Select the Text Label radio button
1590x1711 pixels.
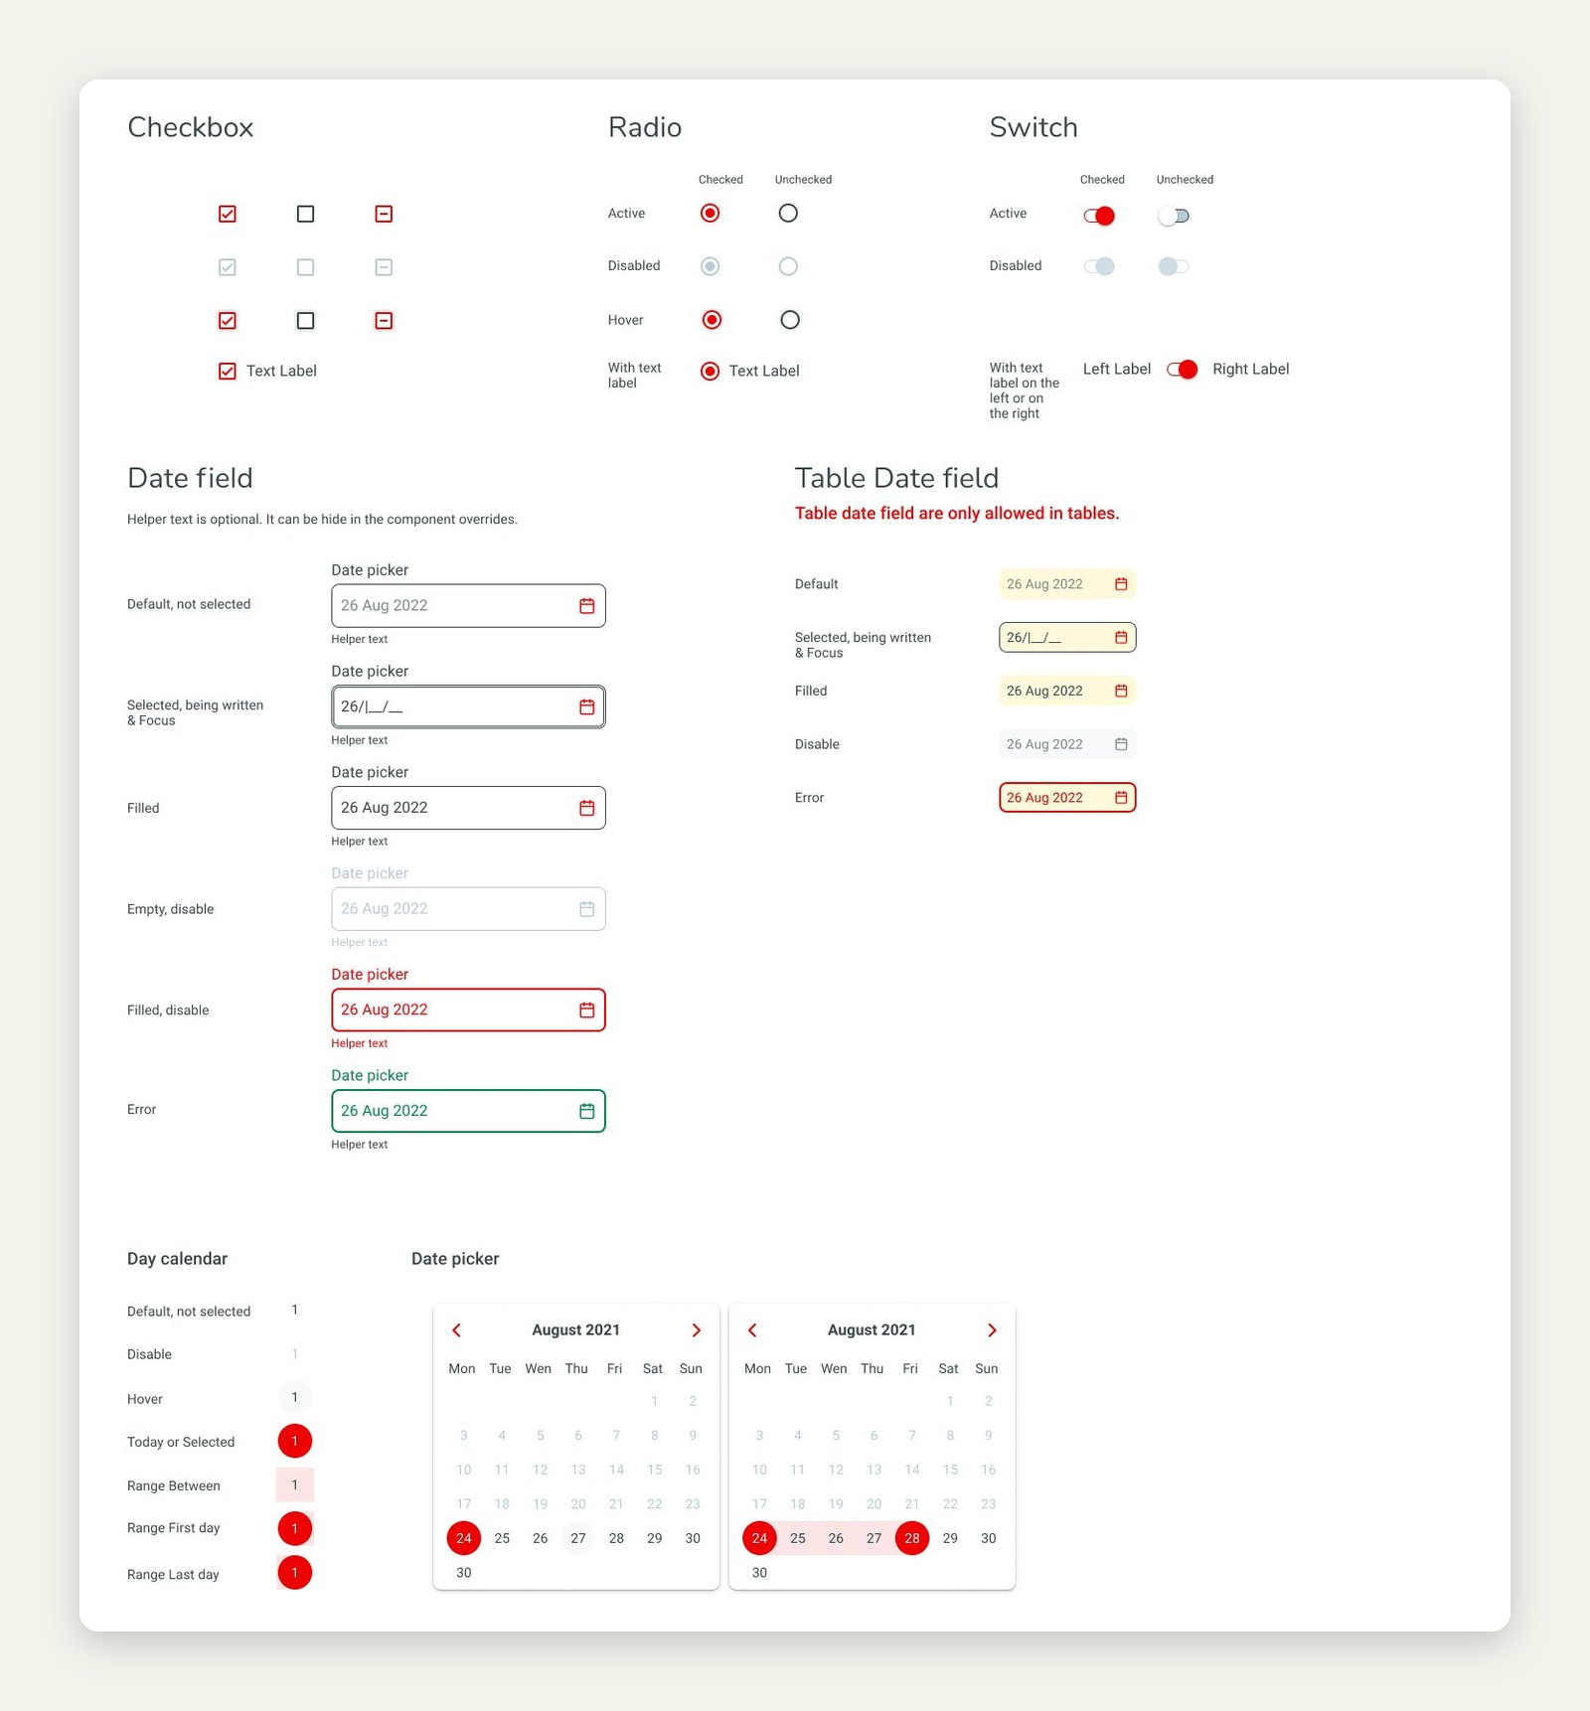click(x=711, y=371)
